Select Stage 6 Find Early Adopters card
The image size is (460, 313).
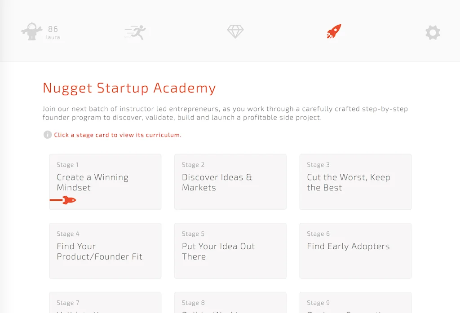pos(355,251)
